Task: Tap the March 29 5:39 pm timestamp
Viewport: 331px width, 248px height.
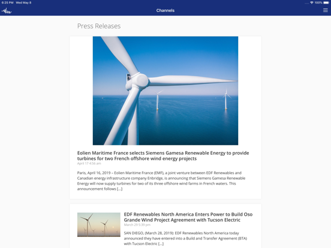Action: click(x=137, y=225)
